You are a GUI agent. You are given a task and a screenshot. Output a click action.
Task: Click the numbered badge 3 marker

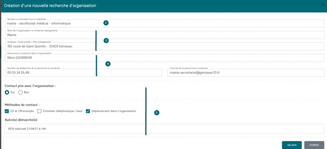click(106, 40)
